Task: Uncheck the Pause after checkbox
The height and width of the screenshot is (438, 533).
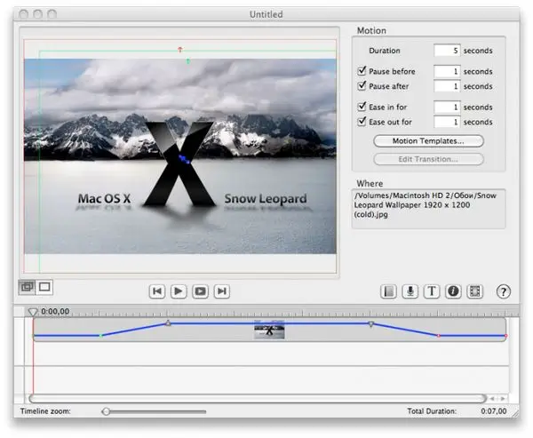Action: (362, 85)
